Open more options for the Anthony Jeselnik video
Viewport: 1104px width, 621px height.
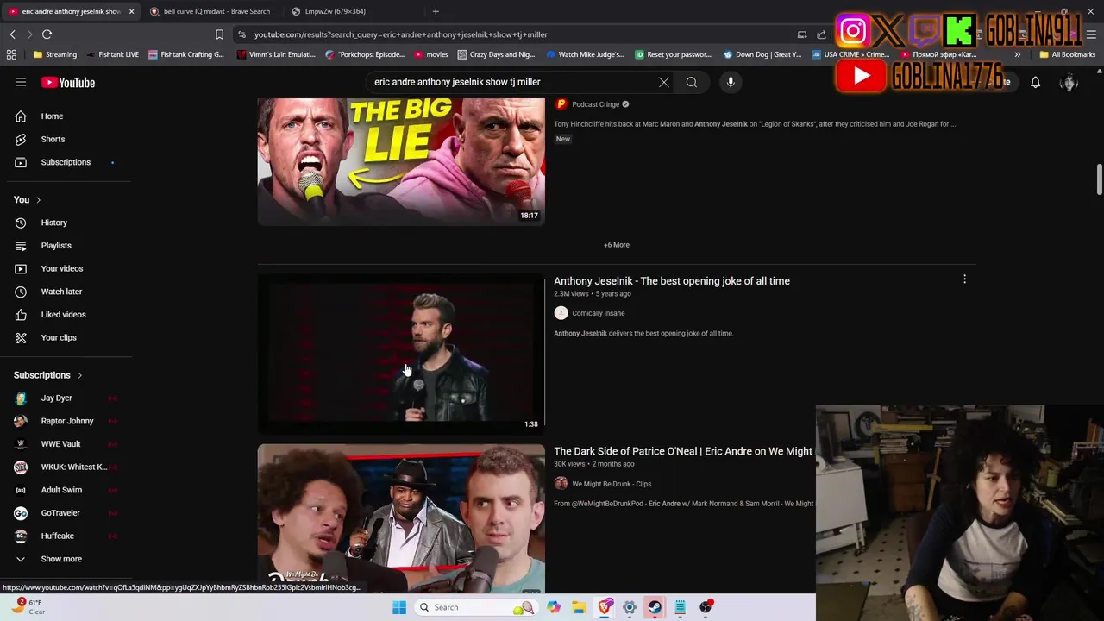[x=964, y=279]
